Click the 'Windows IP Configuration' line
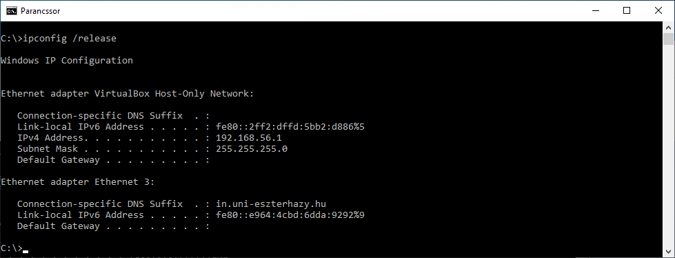 pyautogui.click(x=67, y=61)
